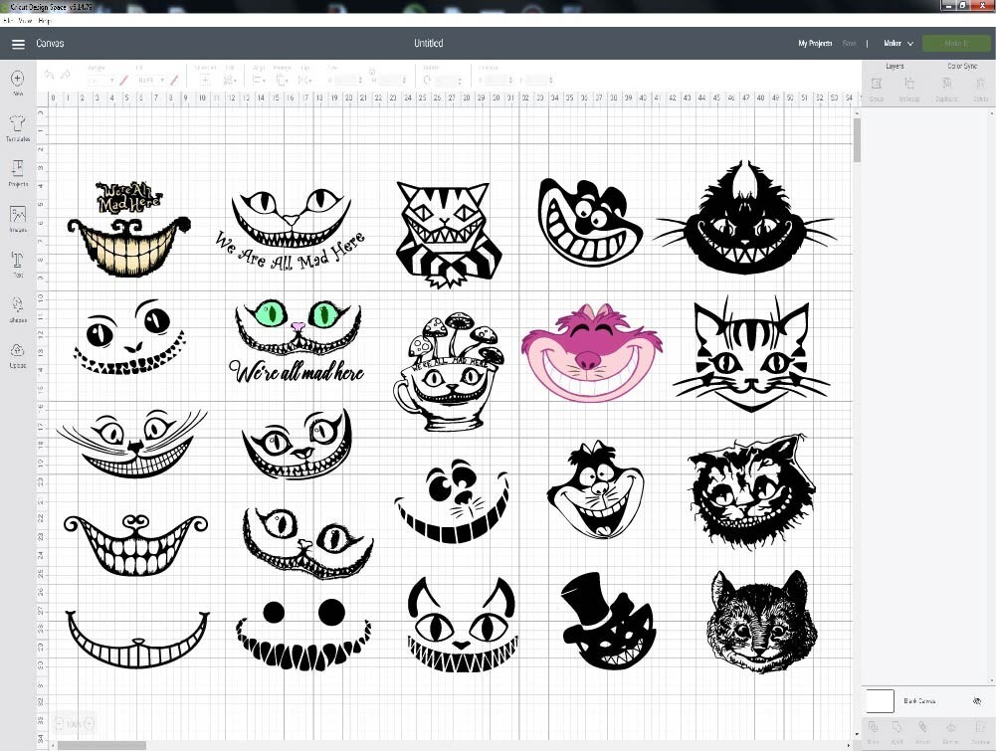Select the 'We Are All Mad Here' arched cat image

[291, 229]
